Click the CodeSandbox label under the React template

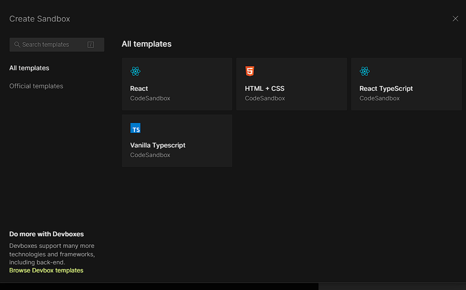pyautogui.click(x=150, y=98)
